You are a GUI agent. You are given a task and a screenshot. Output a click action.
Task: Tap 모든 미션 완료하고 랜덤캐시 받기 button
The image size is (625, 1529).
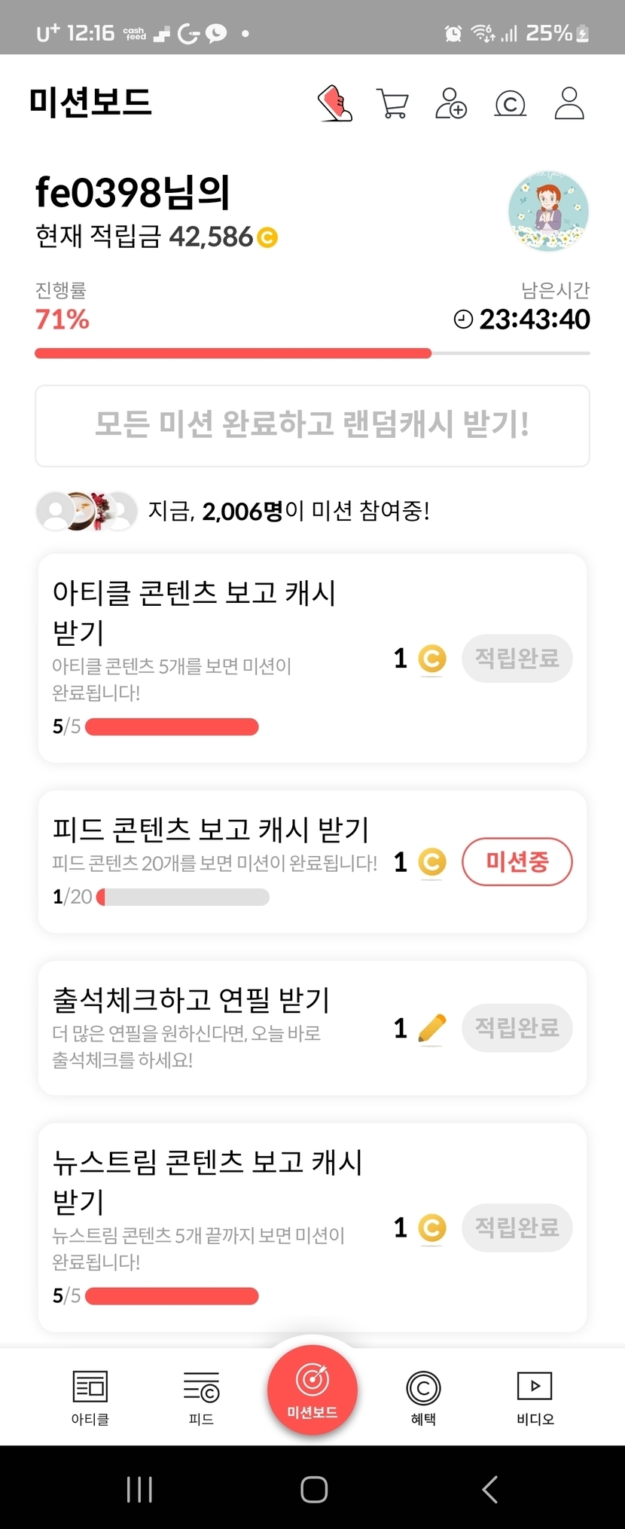pos(312,426)
